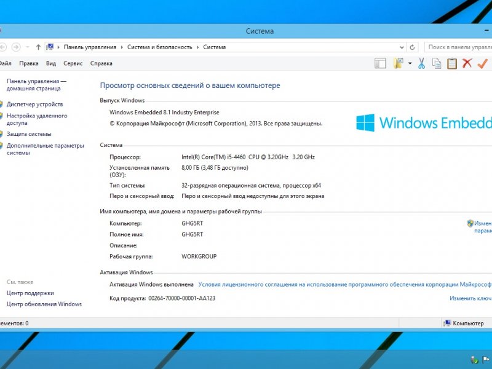Click the Система breadcrumb segment
Viewport: 492px width, 369px height.
click(214, 47)
